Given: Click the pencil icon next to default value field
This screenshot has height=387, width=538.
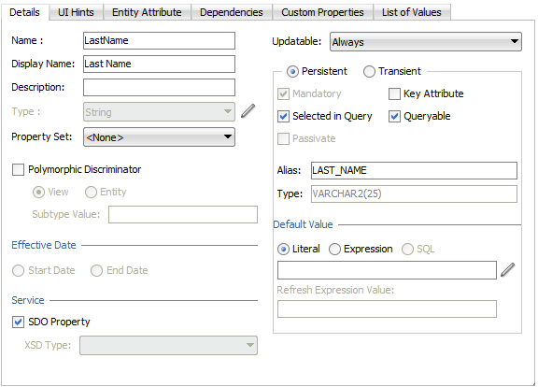Looking at the screenshot, I should [507, 269].
